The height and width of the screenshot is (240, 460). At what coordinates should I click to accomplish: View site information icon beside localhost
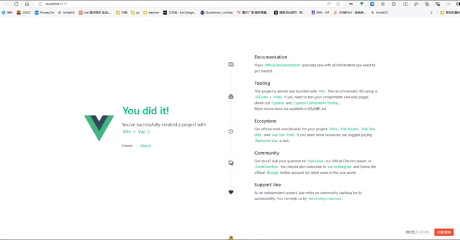(40, 4)
